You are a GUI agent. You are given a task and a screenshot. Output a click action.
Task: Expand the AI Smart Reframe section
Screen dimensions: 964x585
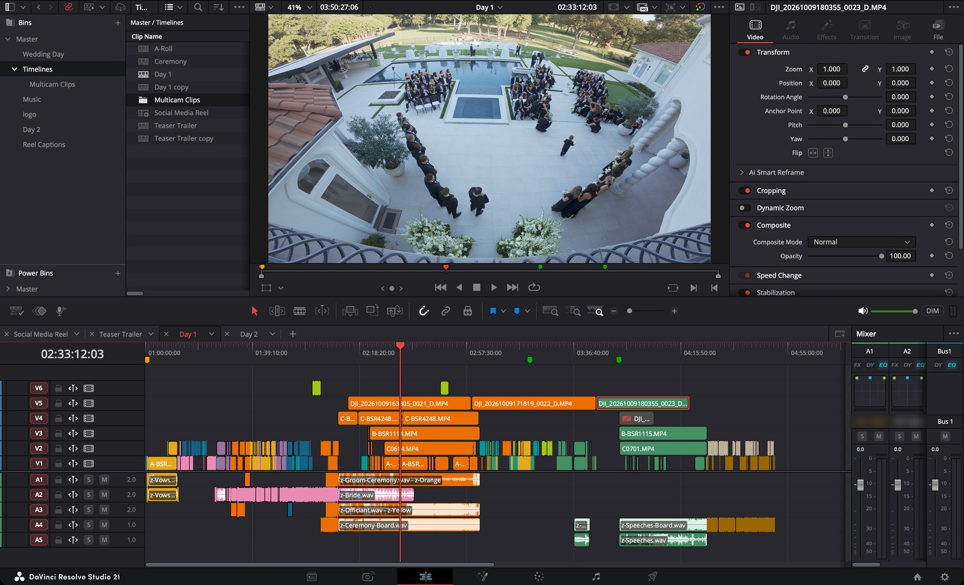(x=742, y=172)
